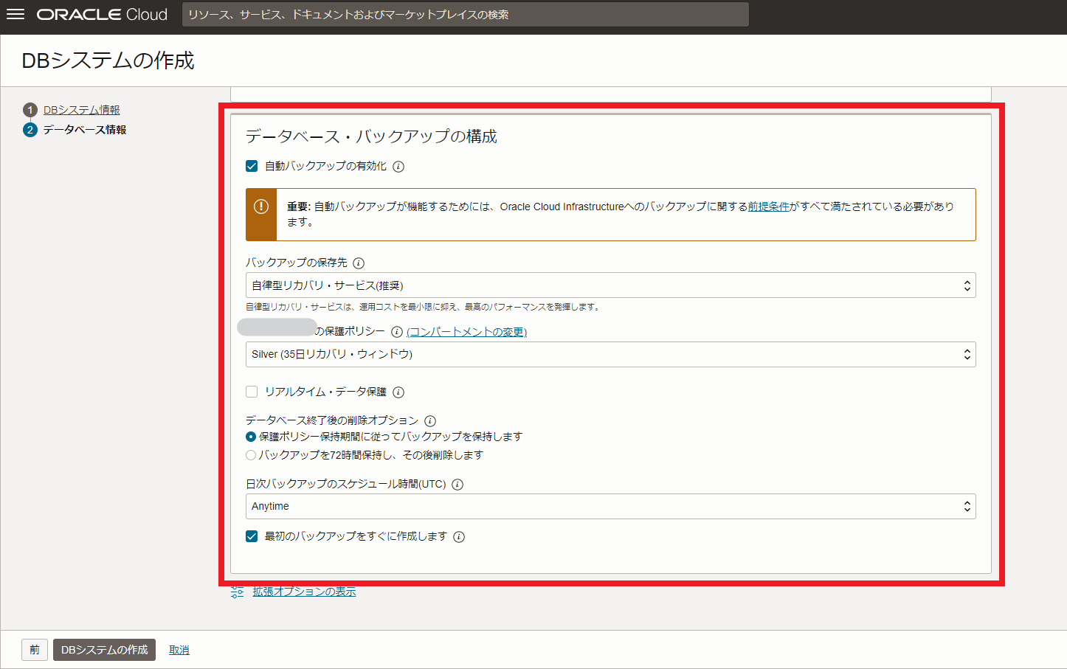Open the hamburger navigation menu
Viewport: 1067px width, 669px height.
coord(15,15)
